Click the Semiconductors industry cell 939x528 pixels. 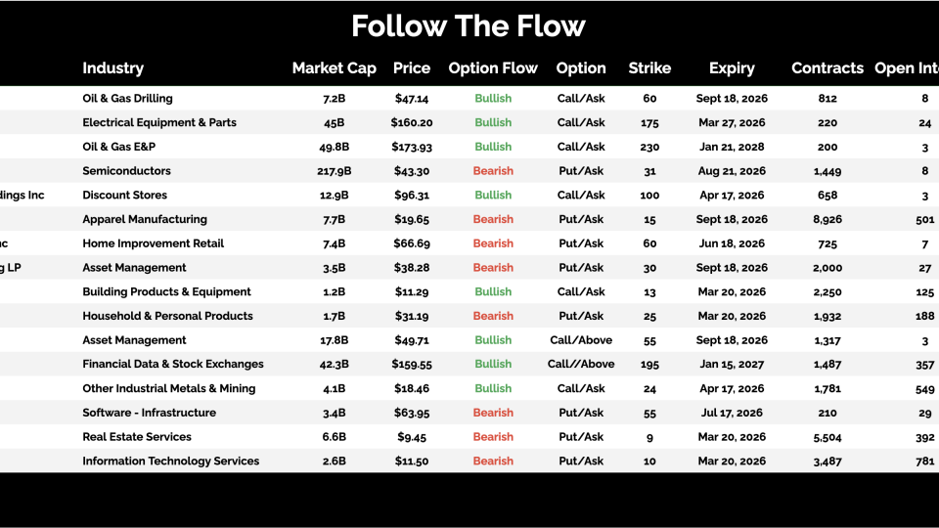pyautogui.click(x=126, y=171)
